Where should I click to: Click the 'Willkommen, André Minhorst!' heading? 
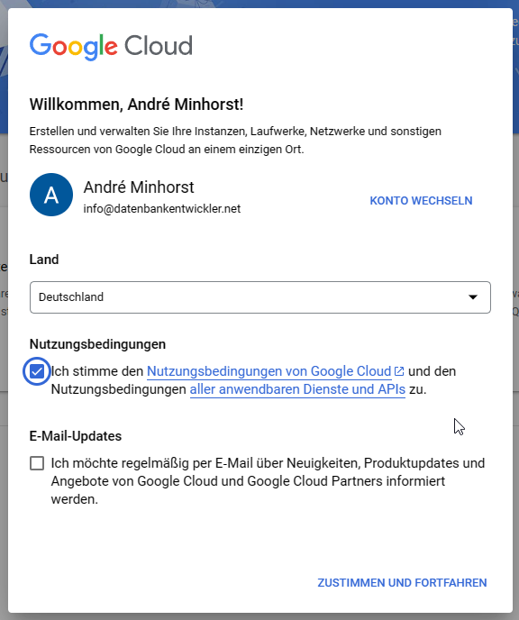[136, 105]
